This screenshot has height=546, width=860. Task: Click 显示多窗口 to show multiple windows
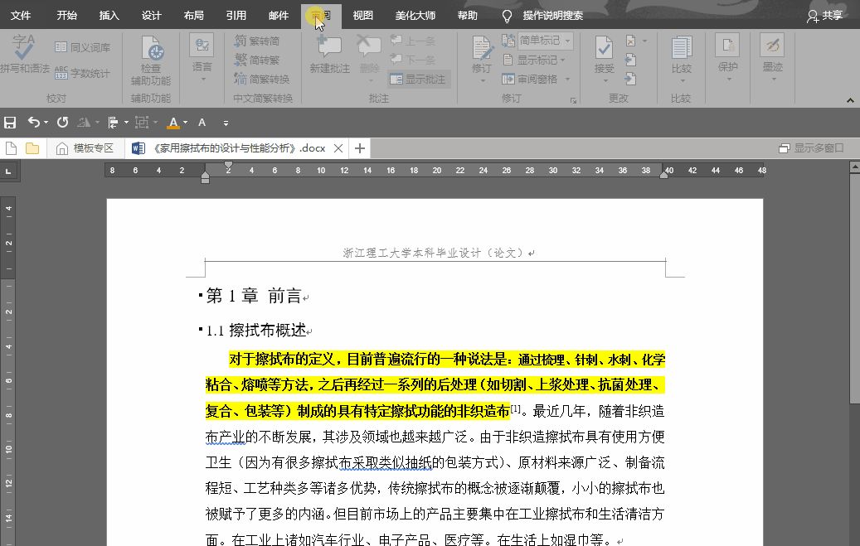[811, 148]
